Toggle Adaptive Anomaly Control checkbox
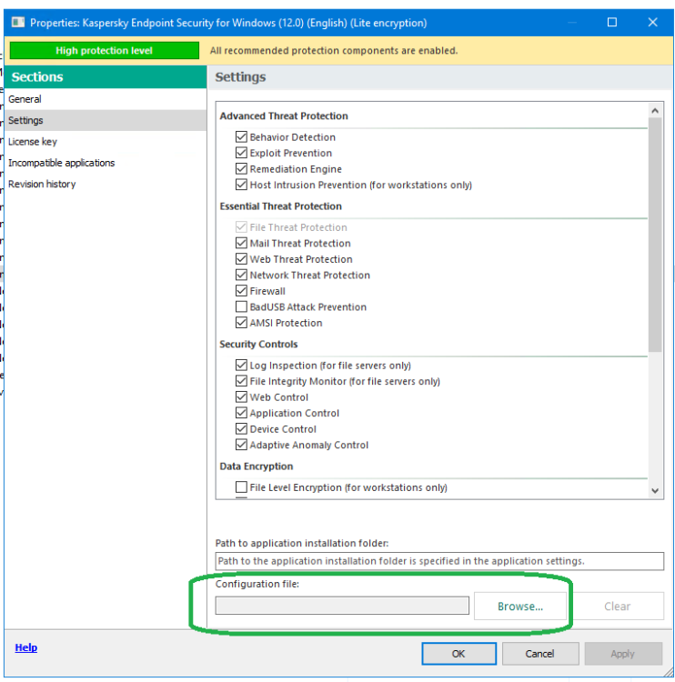The height and width of the screenshot is (682, 675). (241, 445)
